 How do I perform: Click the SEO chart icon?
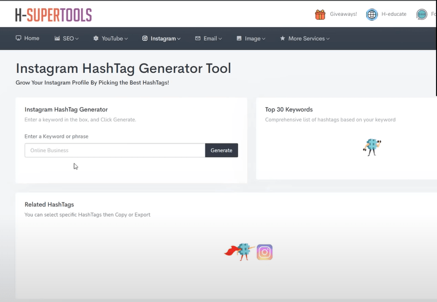(x=56, y=38)
